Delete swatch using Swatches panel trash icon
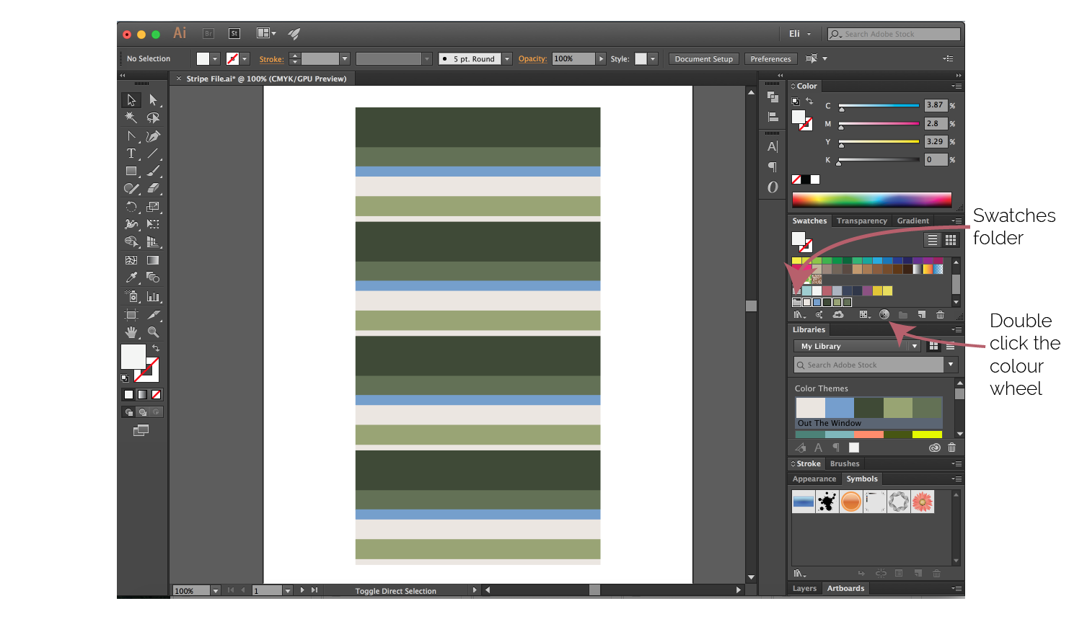This screenshot has height=632, width=1082. [940, 314]
